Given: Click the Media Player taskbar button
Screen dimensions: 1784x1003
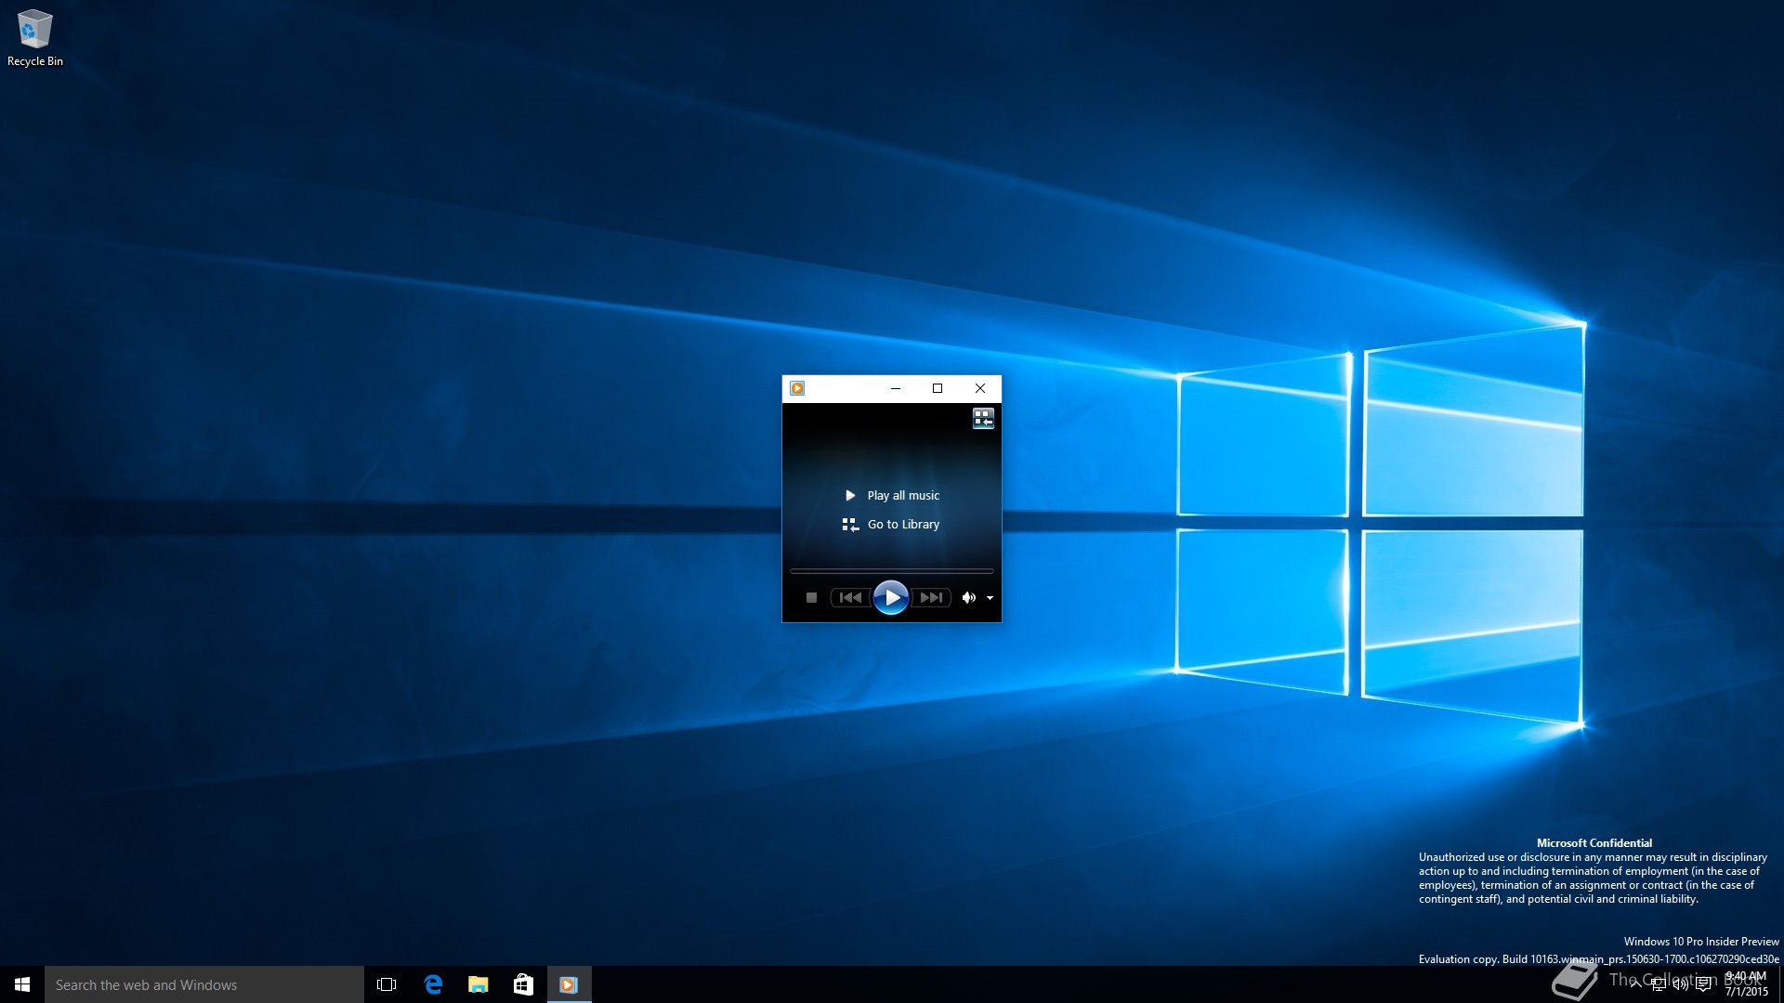Looking at the screenshot, I should pos(569,984).
